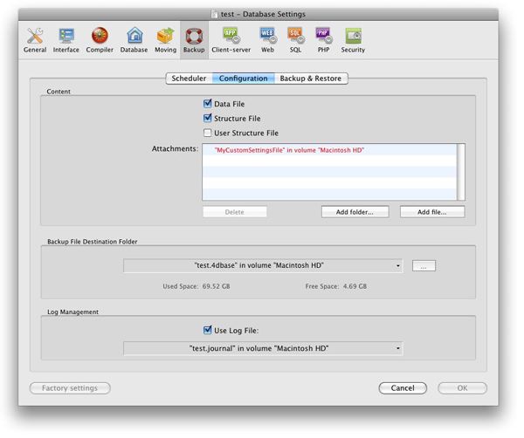
Task: Toggle the Use Log File checkbox
Action: pyautogui.click(x=208, y=331)
